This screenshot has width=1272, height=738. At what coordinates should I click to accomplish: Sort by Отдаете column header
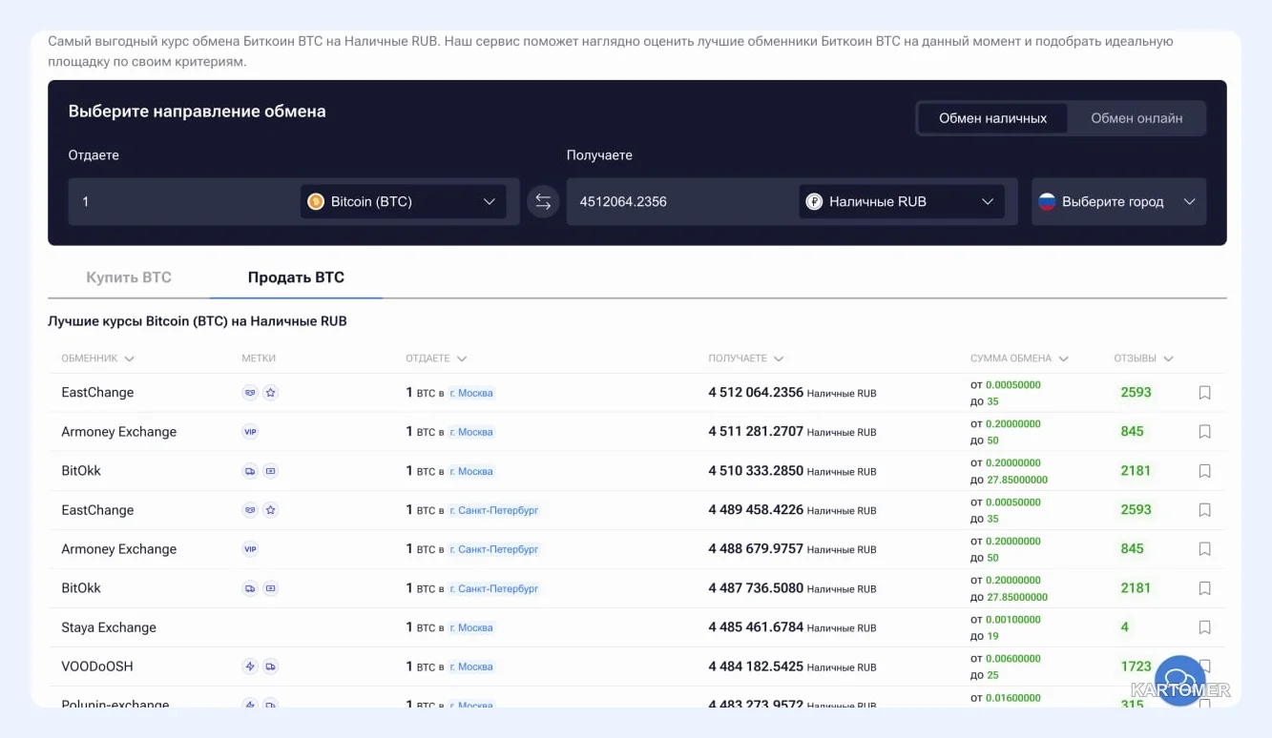click(435, 359)
